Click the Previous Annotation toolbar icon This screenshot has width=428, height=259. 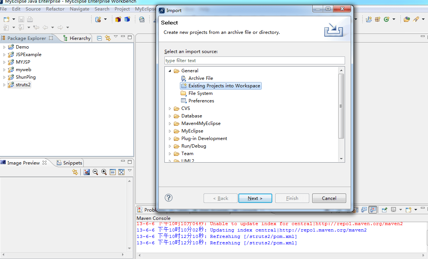[21, 27]
